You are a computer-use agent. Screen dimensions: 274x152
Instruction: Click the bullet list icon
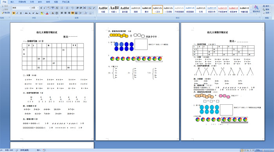coord(62,8)
